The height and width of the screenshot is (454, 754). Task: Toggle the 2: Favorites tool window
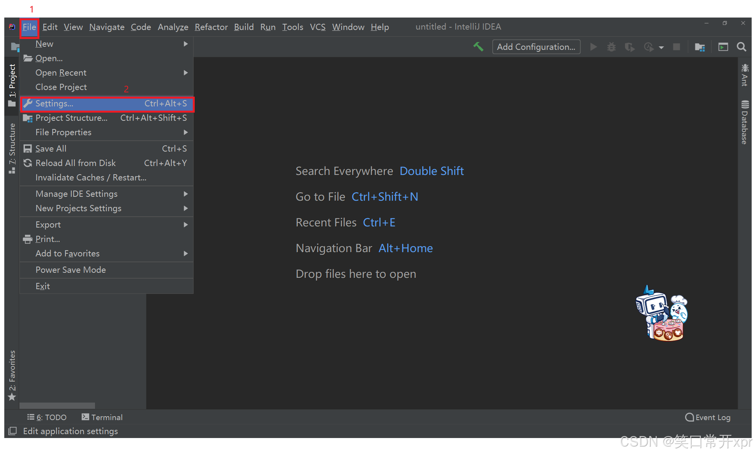(12, 375)
